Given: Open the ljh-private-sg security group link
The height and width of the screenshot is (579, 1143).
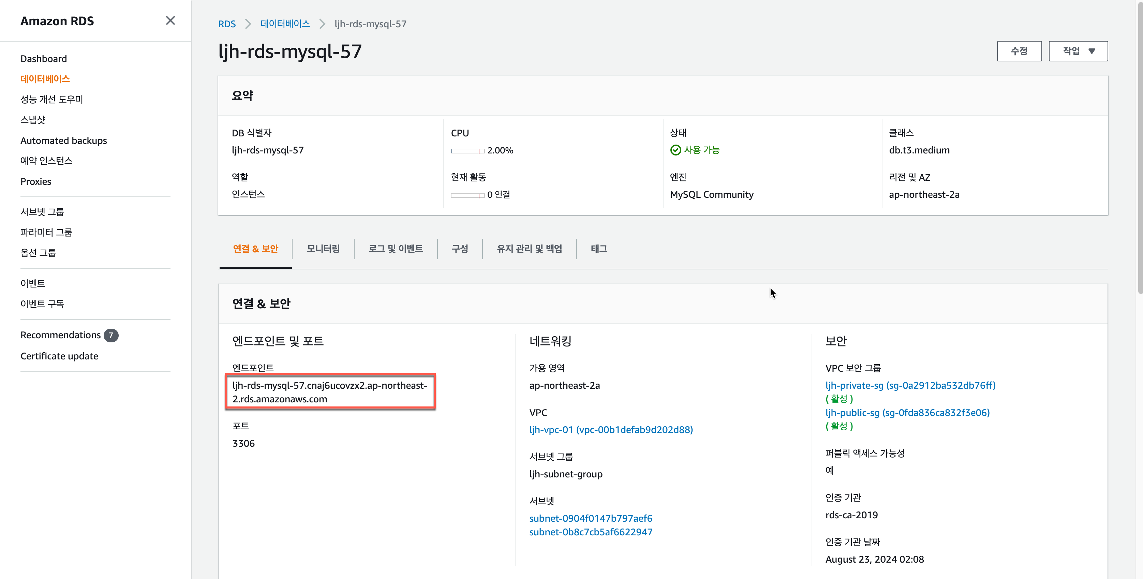Looking at the screenshot, I should [x=910, y=385].
